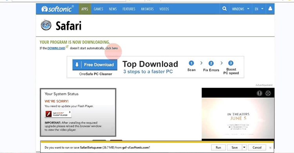Viewport: 294px width, 153px height.
Task: Click the Softonic logo
Action: point(58,9)
